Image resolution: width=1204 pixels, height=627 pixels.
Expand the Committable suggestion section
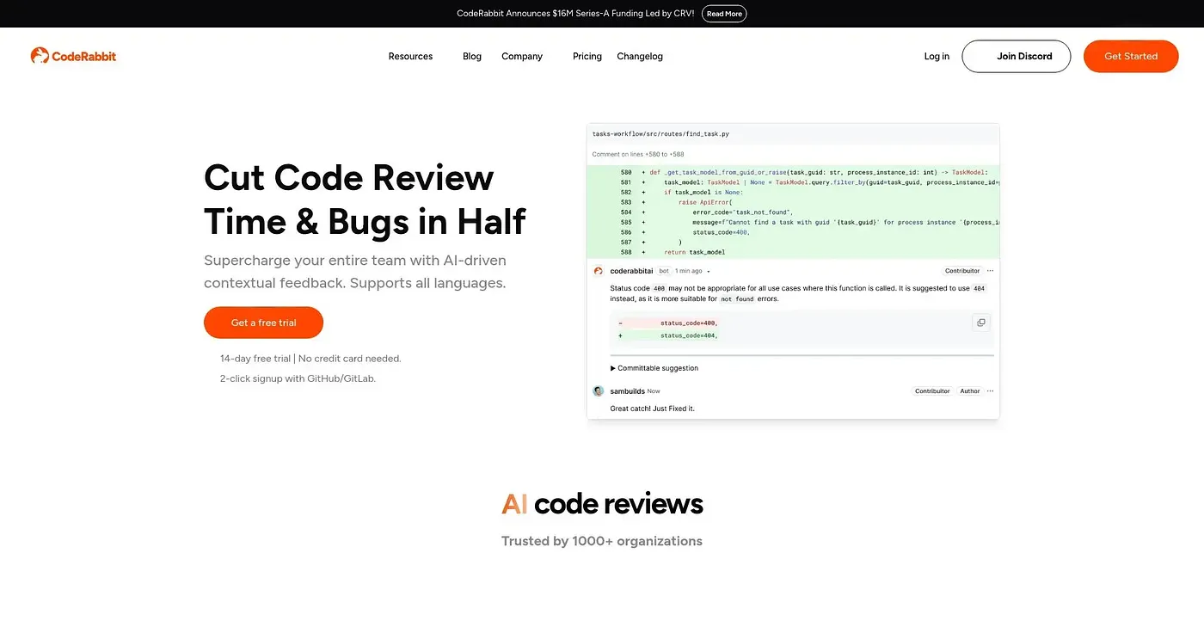tap(654, 368)
